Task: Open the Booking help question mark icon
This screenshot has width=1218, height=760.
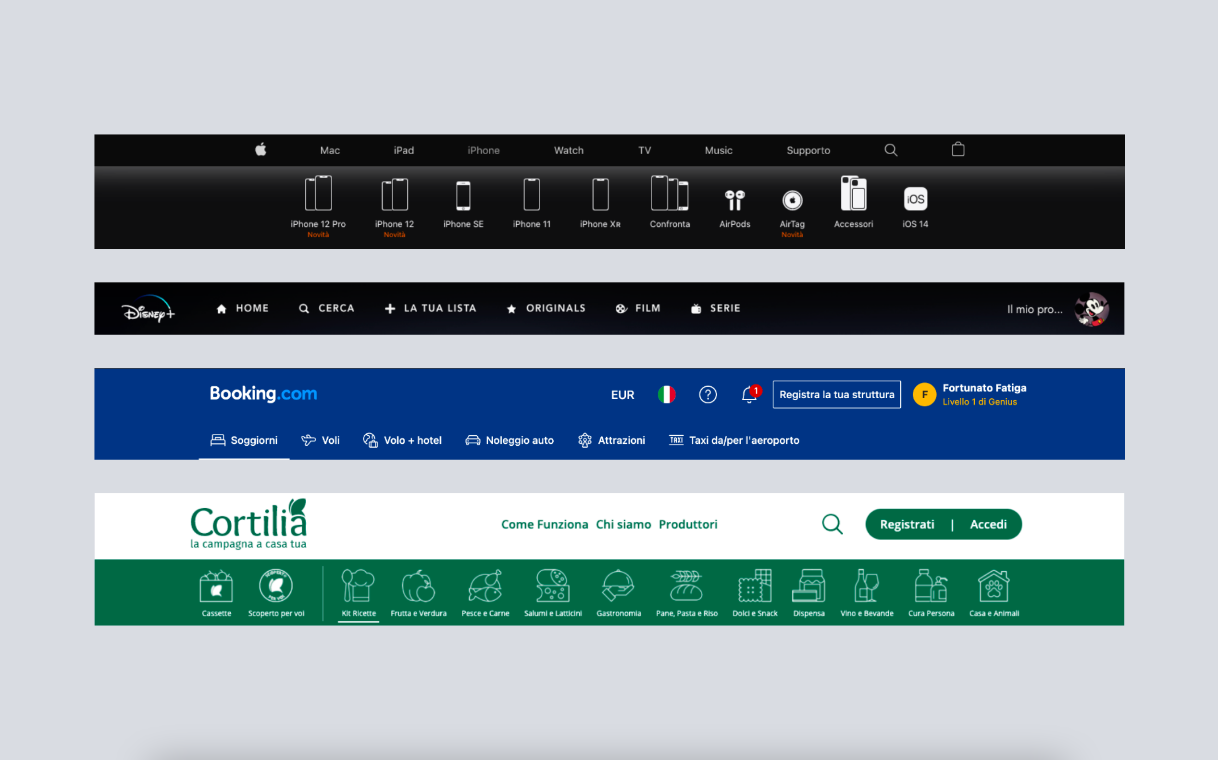Action: (708, 394)
